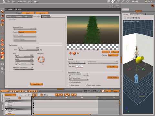Select the magnifier zoom tool in left toolbar
This screenshot has width=155, height=116.
click(x=2, y=72)
